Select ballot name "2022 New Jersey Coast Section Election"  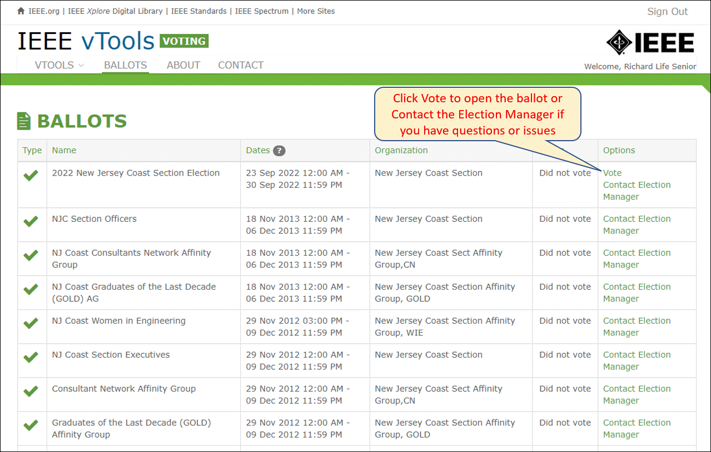click(x=136, y=173)
